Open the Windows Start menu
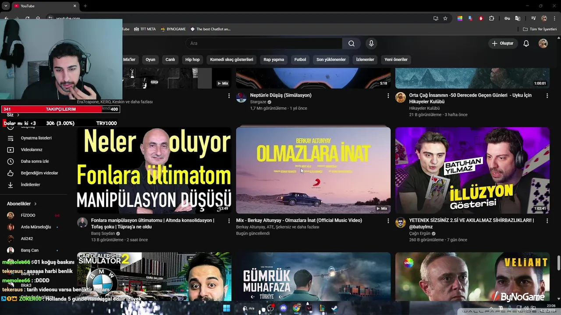561x315 pixels. (x=227, y=308)
